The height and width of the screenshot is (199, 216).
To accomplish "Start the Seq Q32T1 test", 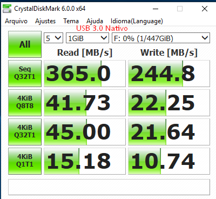I will pos(25,74).
